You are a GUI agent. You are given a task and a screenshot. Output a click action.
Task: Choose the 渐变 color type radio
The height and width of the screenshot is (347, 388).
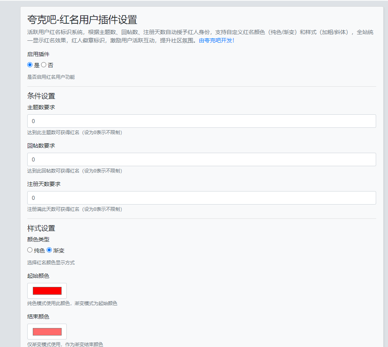pos(49,250)
